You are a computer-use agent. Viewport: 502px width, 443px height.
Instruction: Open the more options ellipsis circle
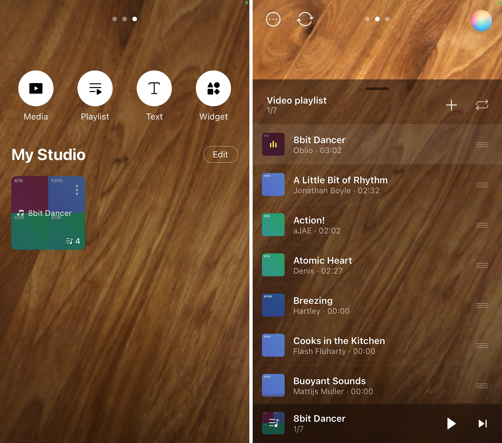pos(273,19)
